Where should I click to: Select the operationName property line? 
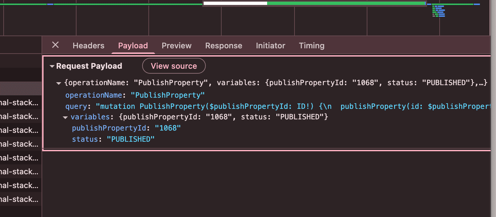135,95
